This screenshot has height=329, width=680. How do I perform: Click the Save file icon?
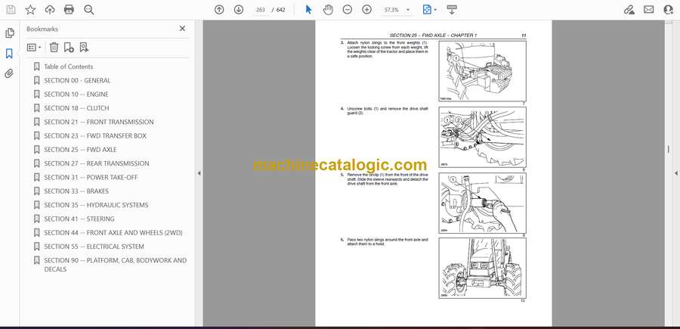[x=11, y=10]
